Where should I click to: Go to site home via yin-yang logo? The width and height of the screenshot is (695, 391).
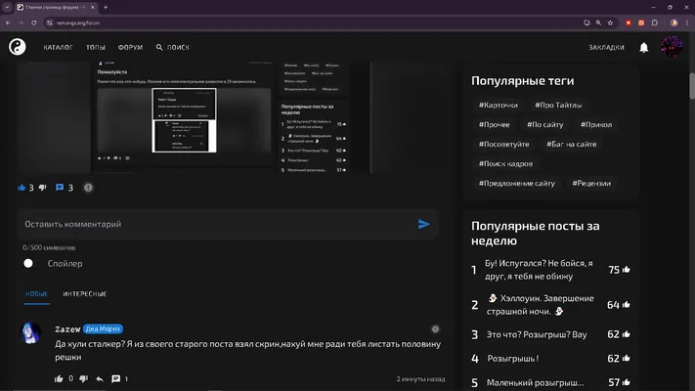[18, 47]
